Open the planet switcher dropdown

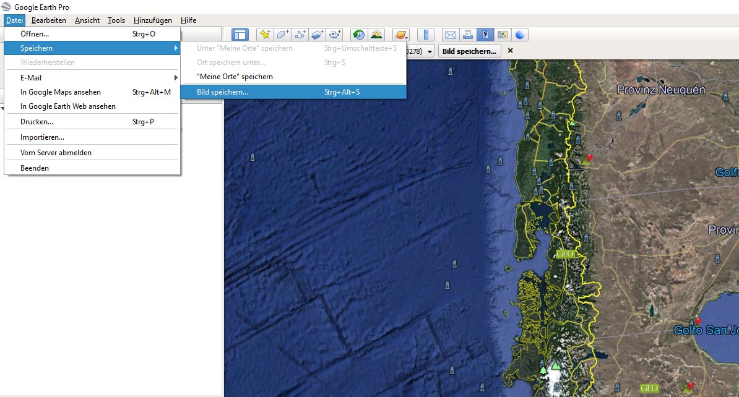400,35
